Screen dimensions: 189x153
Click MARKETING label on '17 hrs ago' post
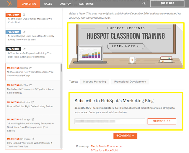(x=13, y=119)
